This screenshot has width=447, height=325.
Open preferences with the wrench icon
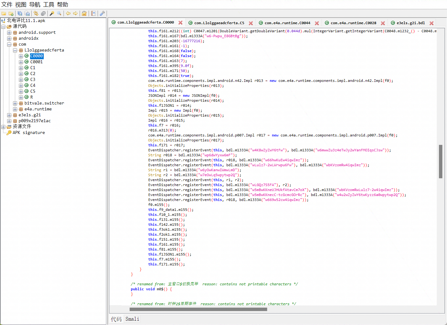coord(102,13)
